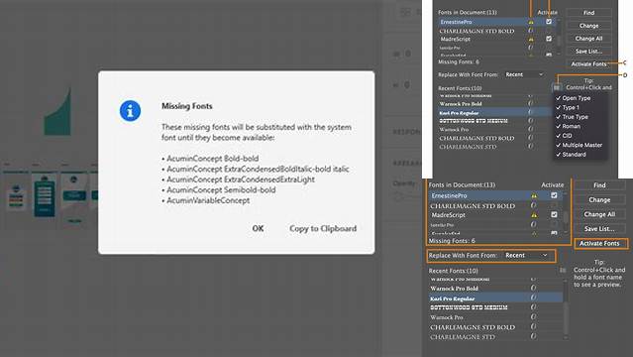This screenshot has width=633, height=357.
Task: Click MadreScript warning icon in orange-outlined font list
Action: pos(534,215)
